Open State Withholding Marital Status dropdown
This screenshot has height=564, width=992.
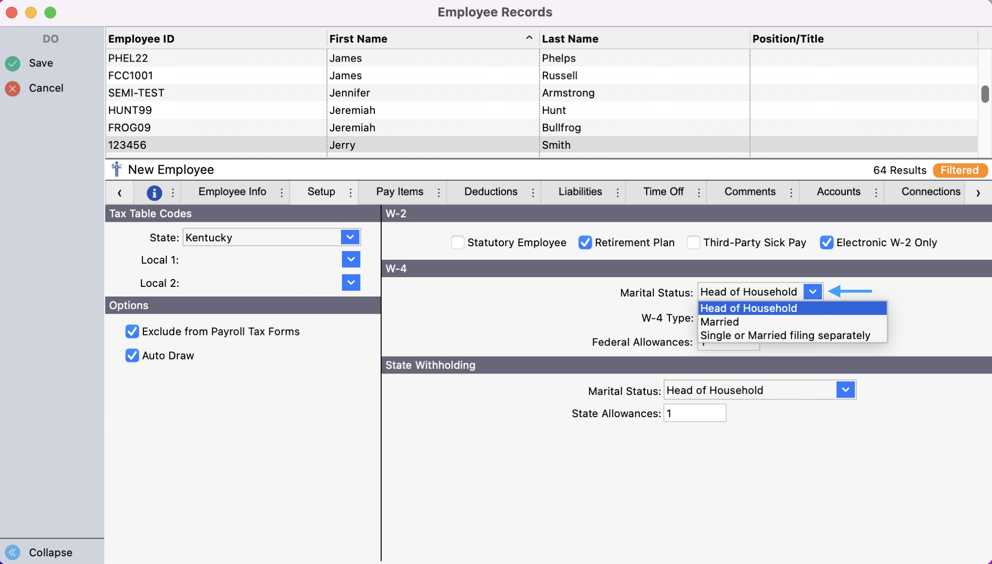click(x=845, y=390)
